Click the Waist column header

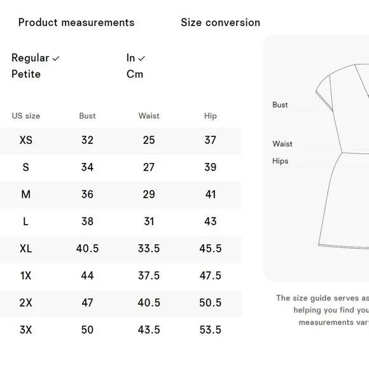tap(149, 116)
